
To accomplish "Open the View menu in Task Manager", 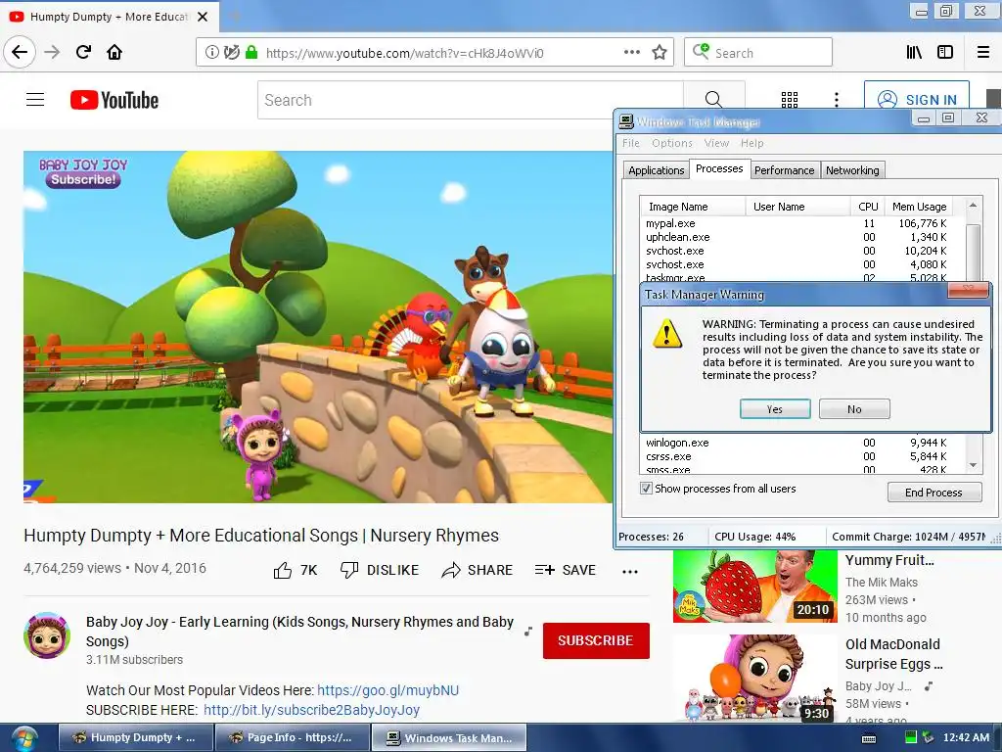I will (716, 143).
